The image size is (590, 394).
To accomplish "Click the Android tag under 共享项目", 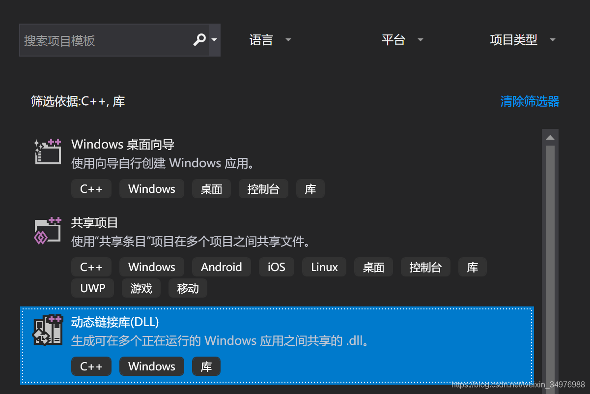I will click(x=222, y=267).
